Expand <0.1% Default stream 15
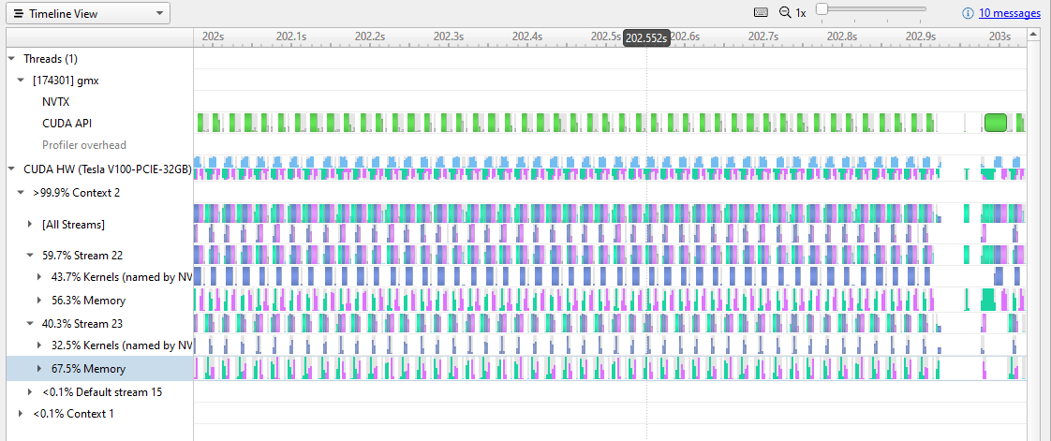 [29, 392]
